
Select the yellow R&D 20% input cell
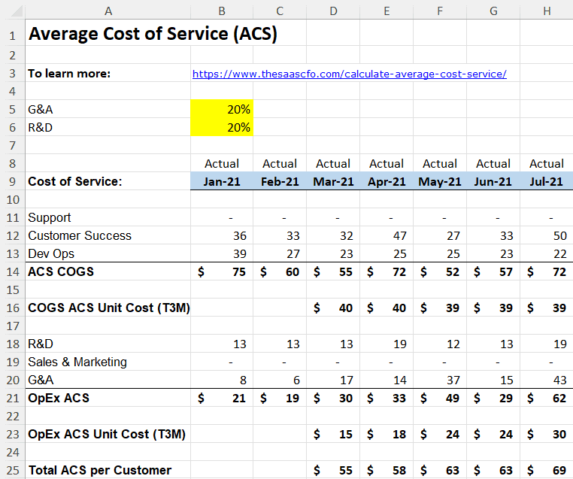(x=222, y=127)
